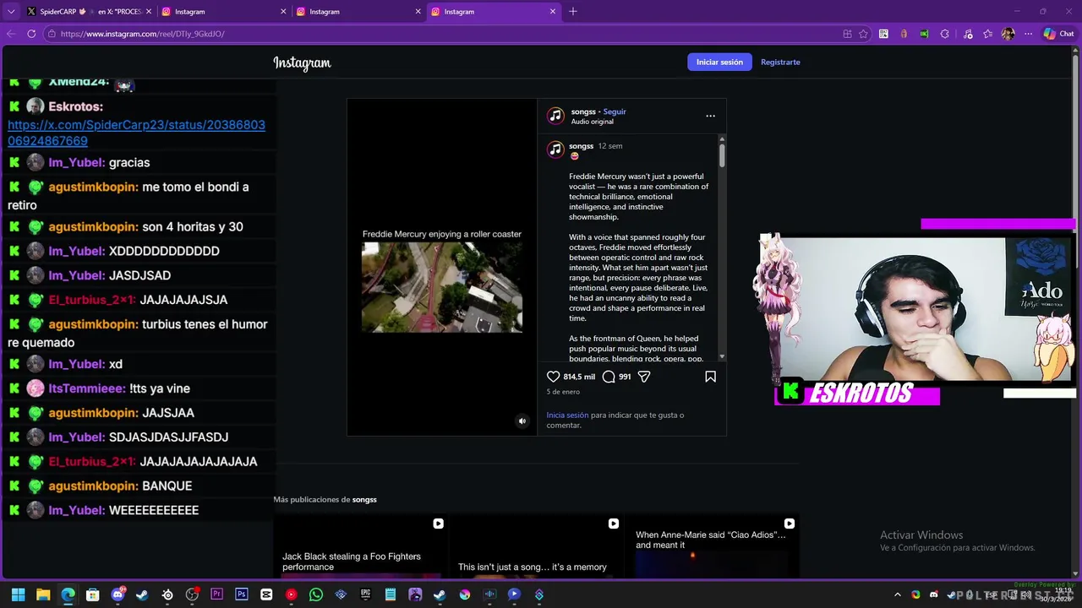1082x608 pixels.
Task: Switch to the first Instagram browser tab
Action: tap(223, 12)
